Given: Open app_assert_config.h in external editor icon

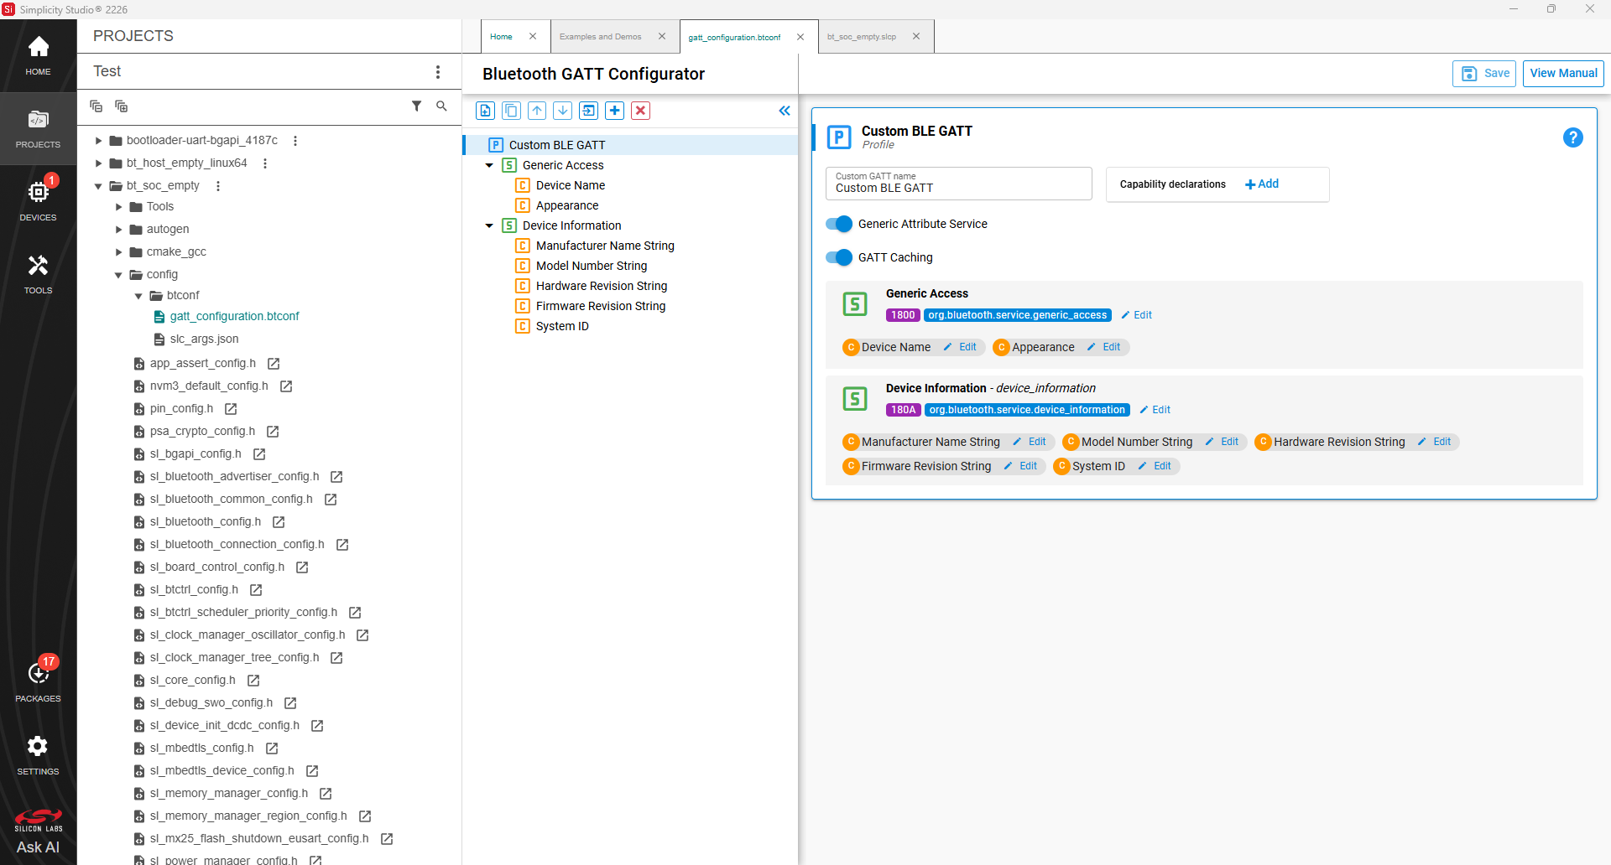Looking at the screenshot, I should click(274, 364).
